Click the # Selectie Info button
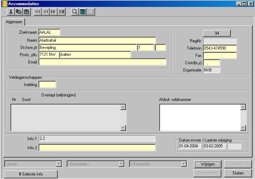255x179 pixels. coord(31,174)
